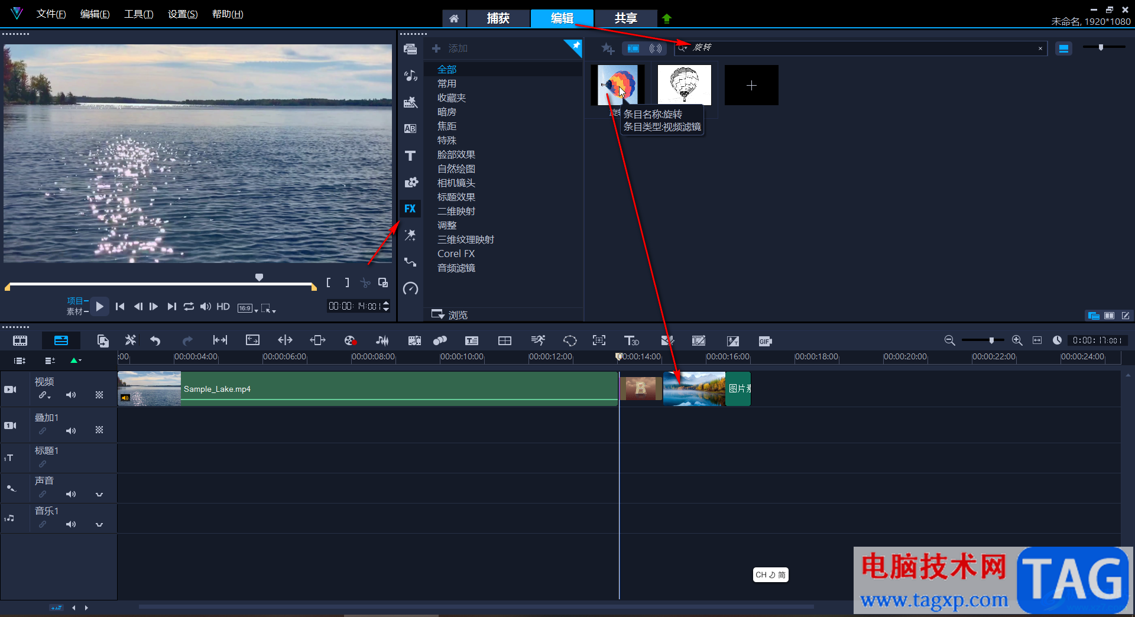Image resolution: width=1135 pixels, height=617 pixels.
Task: Open the FX filter library
Action: (410, 209)
